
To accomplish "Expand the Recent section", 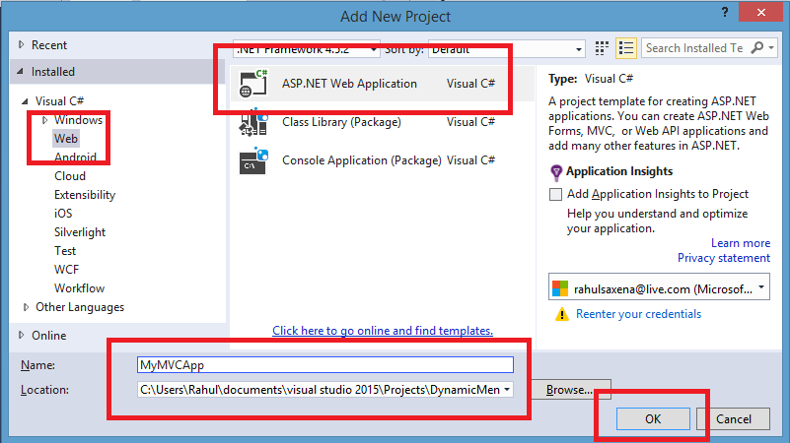I will point(21,44).
